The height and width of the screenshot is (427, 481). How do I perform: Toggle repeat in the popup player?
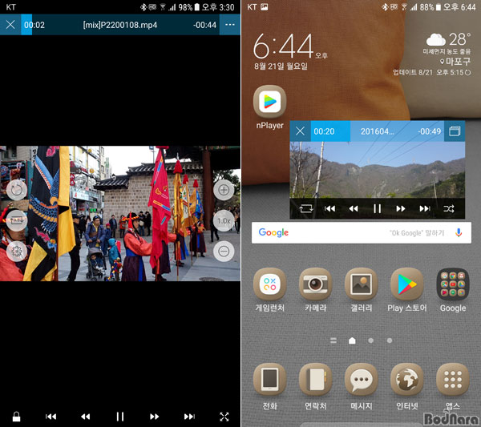pos(305,208)
